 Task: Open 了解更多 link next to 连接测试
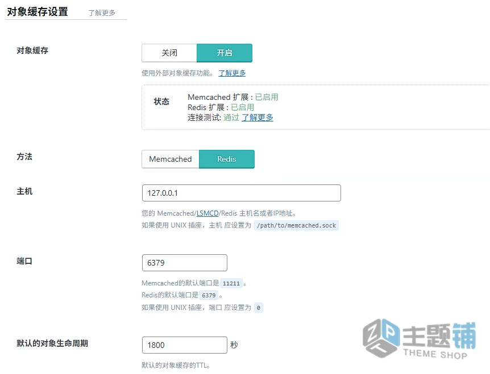(257, 117)
